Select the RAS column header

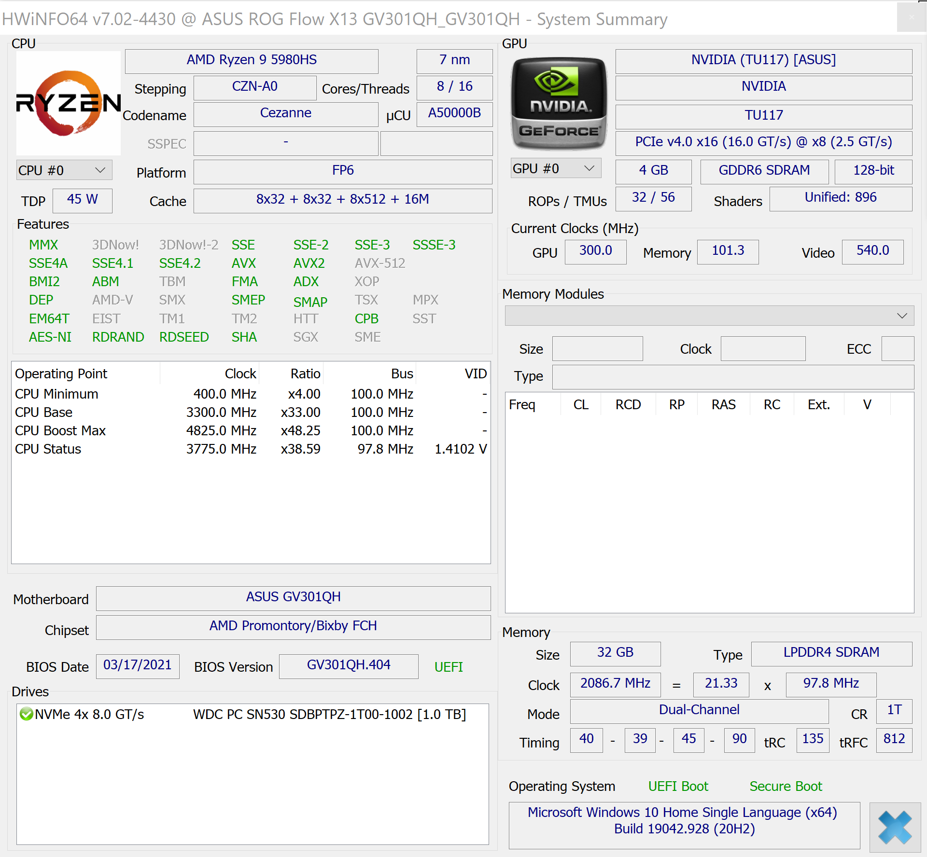tap(723, 404)
